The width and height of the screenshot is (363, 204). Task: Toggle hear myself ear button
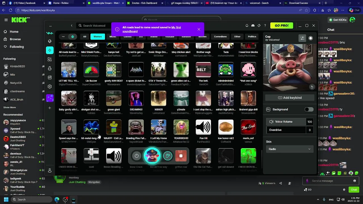pos(168,156)
